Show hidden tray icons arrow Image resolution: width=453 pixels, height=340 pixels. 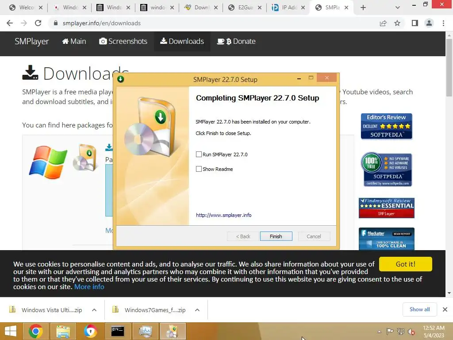coord(379,332)
